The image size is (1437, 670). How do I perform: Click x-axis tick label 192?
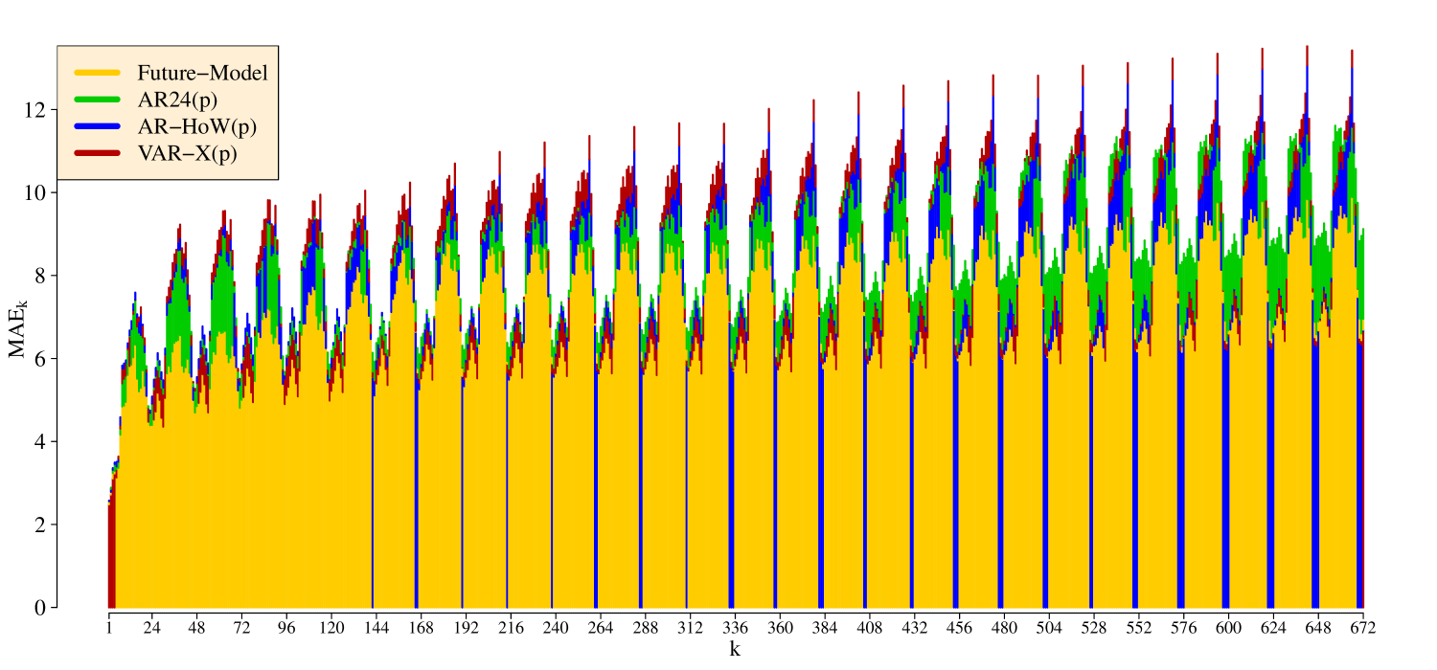click(466, 628)
